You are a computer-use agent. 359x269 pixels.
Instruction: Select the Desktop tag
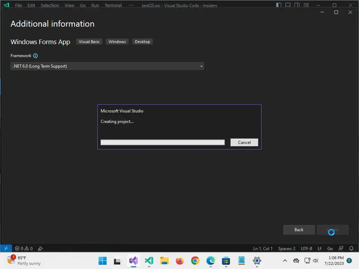(142, 42)
